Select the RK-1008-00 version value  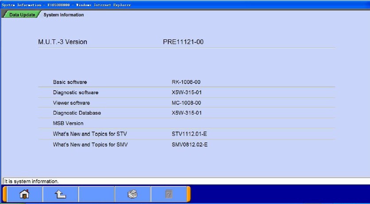(187, 82)
